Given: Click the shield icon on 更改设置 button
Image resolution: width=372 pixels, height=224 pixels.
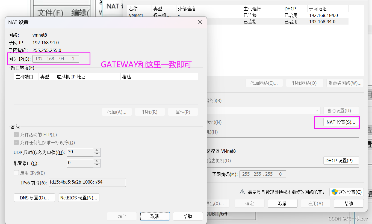Looking at the screenshot, I should point(334,192).
